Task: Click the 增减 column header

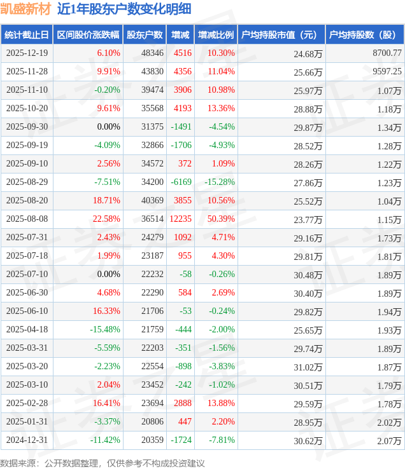Action: [x=180, y=35]
